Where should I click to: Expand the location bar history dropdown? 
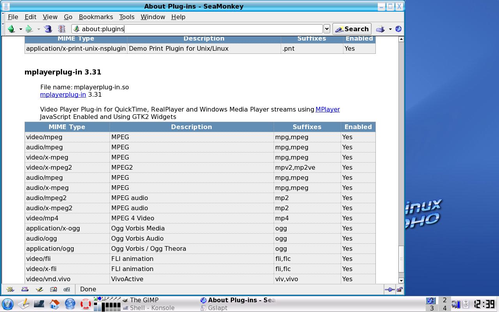327,29
